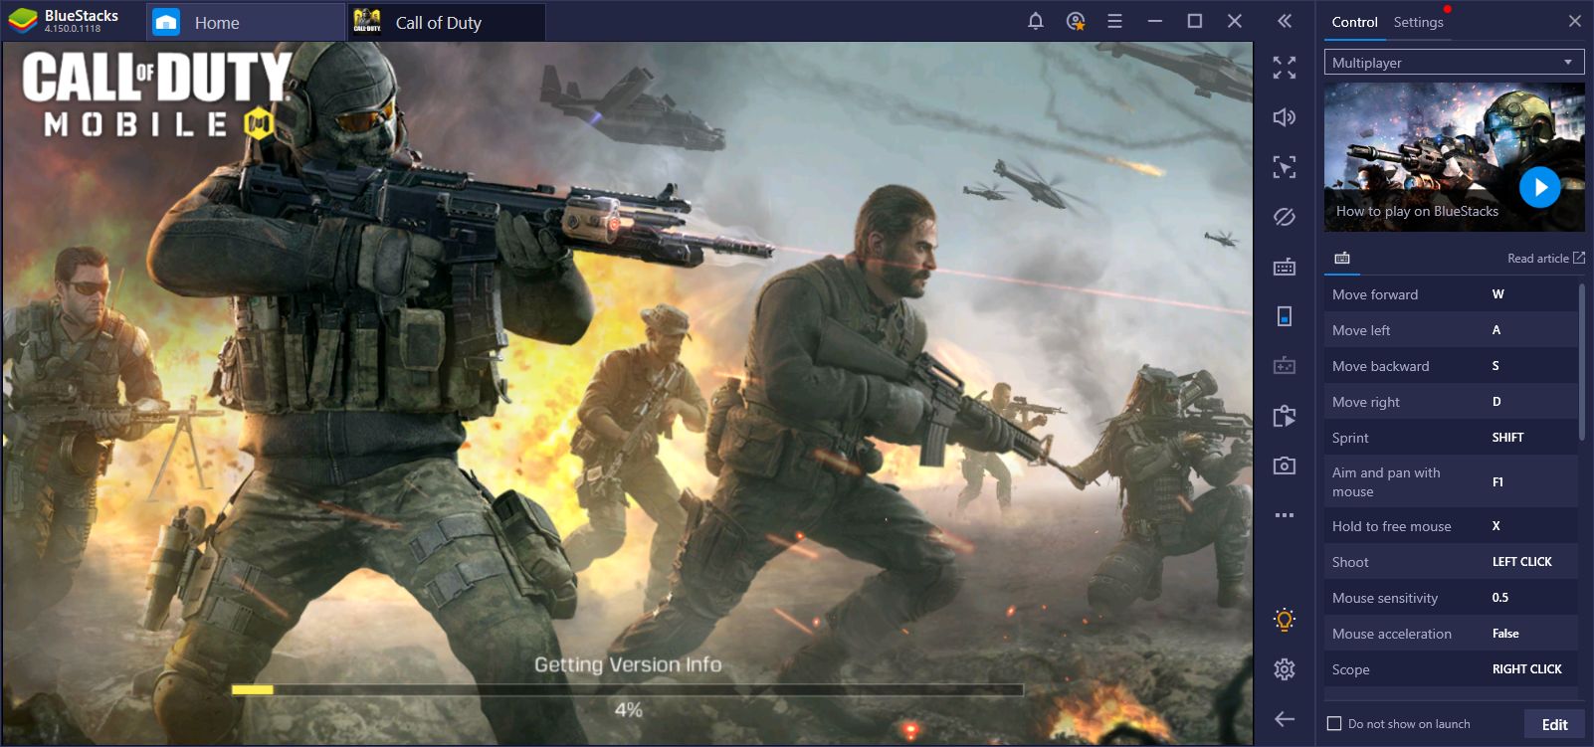
Task: Open the How to play on BlueStacks thumbnail
Action: 1454,157
